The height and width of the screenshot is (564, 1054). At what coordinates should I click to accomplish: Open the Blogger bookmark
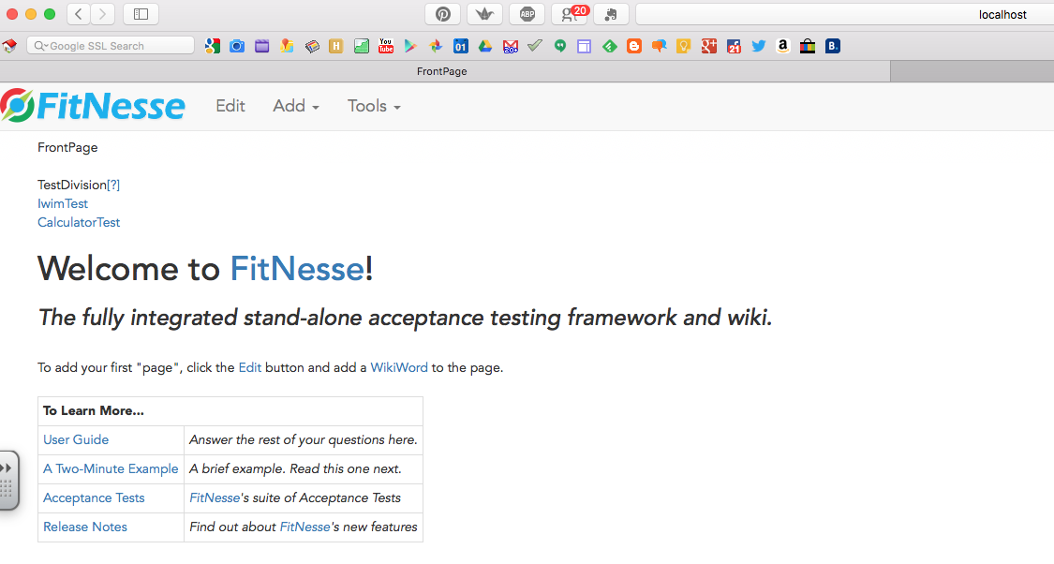pos(634,46)
